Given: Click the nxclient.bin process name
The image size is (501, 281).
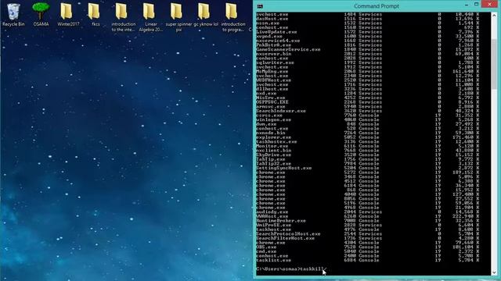Looking at the screenshot, I should (x=273, y=151).
